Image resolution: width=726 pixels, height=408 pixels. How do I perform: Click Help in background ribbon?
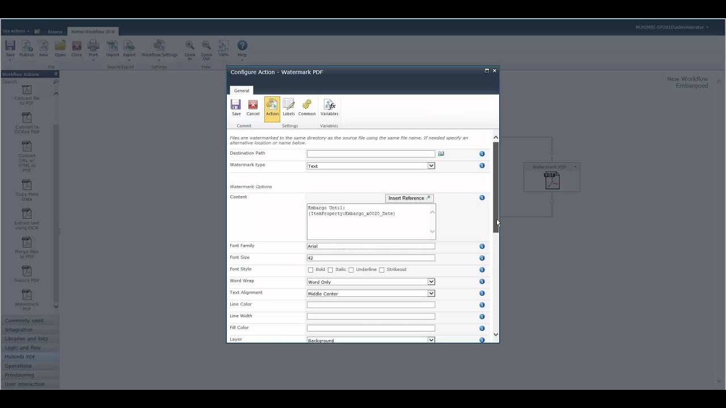click(242, 49)
